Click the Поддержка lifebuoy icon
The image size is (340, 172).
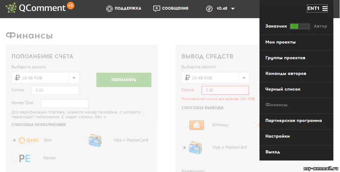[x=109, y=9]
